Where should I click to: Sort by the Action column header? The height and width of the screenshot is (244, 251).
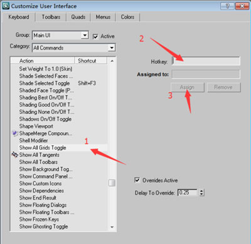[x=43, y=61]
